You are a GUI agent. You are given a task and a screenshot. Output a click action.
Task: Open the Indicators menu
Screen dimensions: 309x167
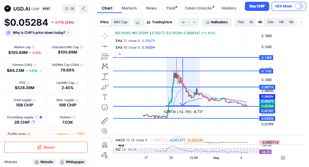point(217,22)
